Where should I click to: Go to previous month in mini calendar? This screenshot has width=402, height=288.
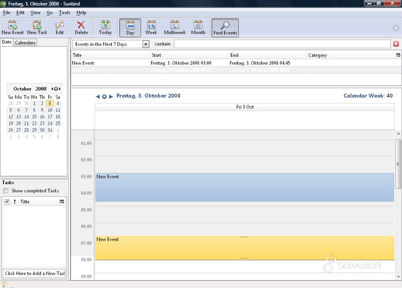pyautogui.click(x=52, y=89)
